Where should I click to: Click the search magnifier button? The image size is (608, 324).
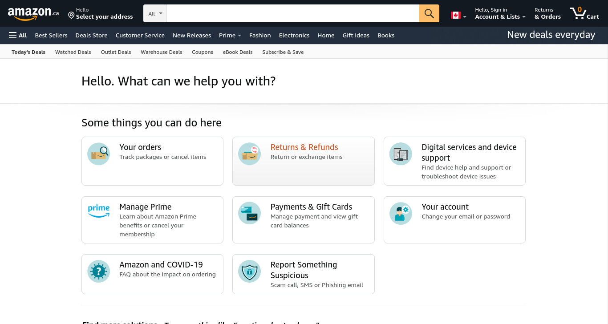coord(429,13)
